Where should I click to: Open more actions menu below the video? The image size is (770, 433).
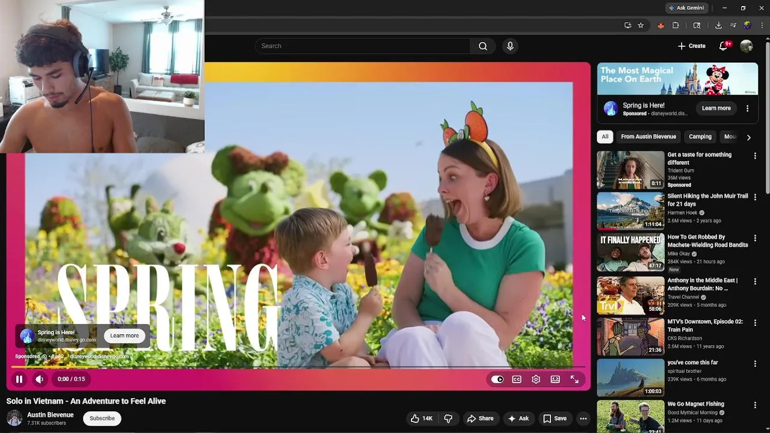click(583, 419)
